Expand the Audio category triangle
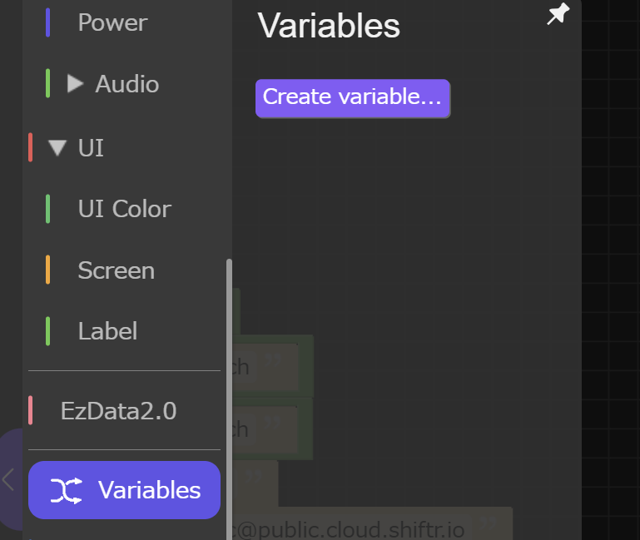 [x=76, y=83]
